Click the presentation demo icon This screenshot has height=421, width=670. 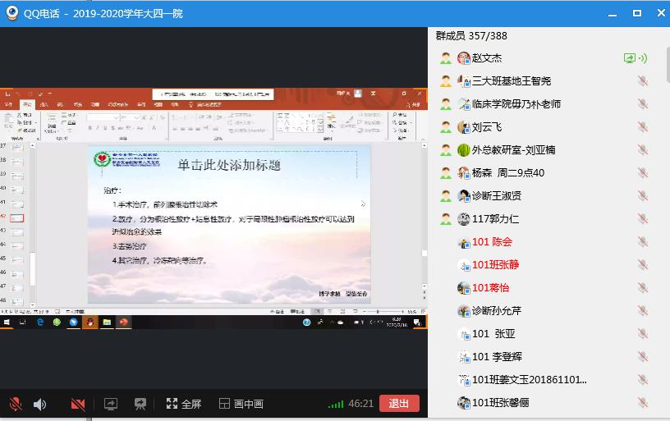(x=140, y=404)
